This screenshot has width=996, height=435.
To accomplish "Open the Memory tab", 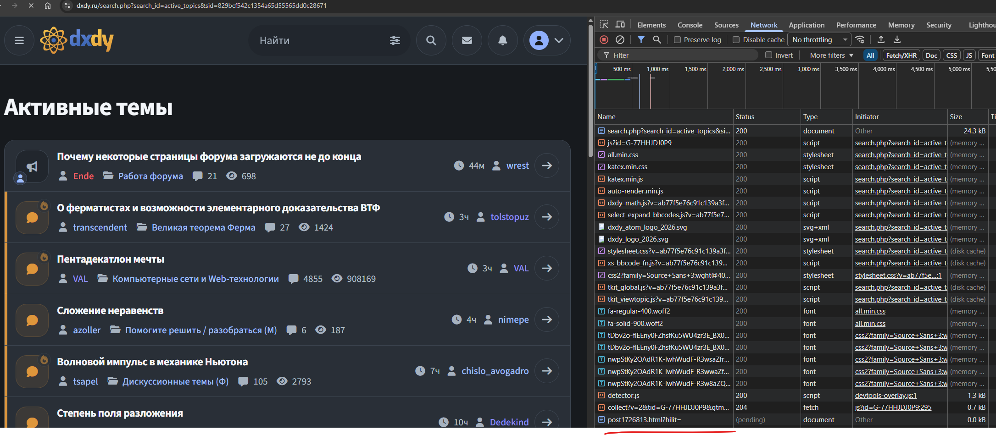I will [901, 25].
